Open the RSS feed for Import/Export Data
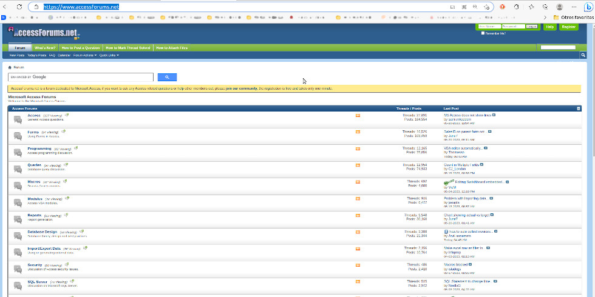The width and height of the screenshot is (595, 297). pyautogui.click(x=358, y=249)
